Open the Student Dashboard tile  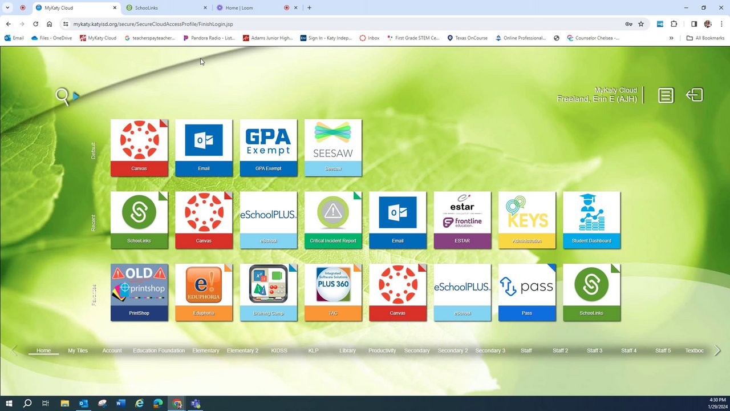coord(591,220)
